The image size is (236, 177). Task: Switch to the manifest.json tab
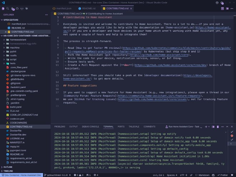pyautogui.click(x=62, y=9)
